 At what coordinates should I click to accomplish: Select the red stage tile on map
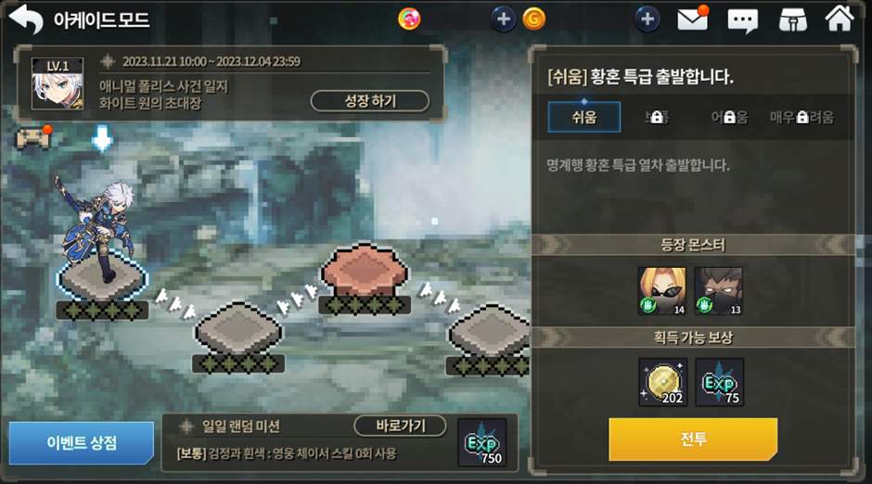365,271
